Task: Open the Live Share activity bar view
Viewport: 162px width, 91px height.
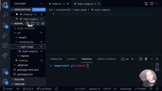Action: coord(5,55)
